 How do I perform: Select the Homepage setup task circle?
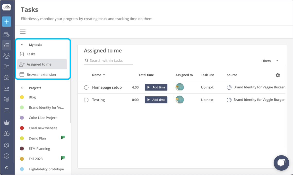(86, 87)
